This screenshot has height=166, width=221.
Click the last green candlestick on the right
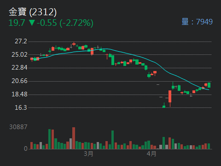(x=209, y=85)
